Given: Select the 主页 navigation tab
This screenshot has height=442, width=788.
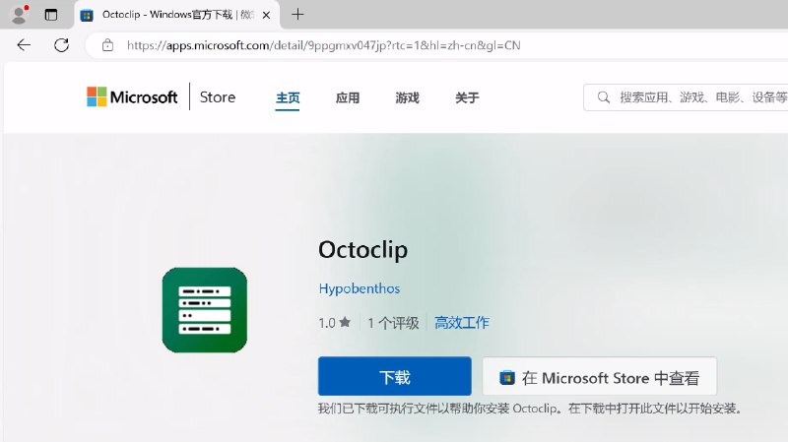Looking at the screenshot, I should point(288,97).
